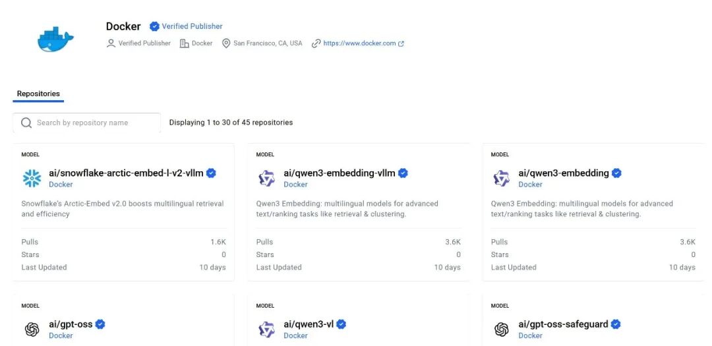Viewport: 712px width, 346px height.
Task: Click description on ai/qwen3-embedding-vllm card
Action: click(x=347, y=209)
